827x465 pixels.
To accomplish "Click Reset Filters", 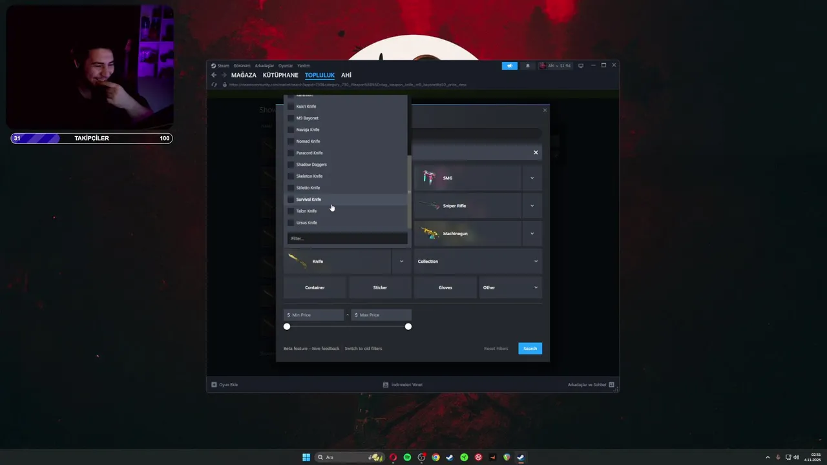I will coord(496,349).
